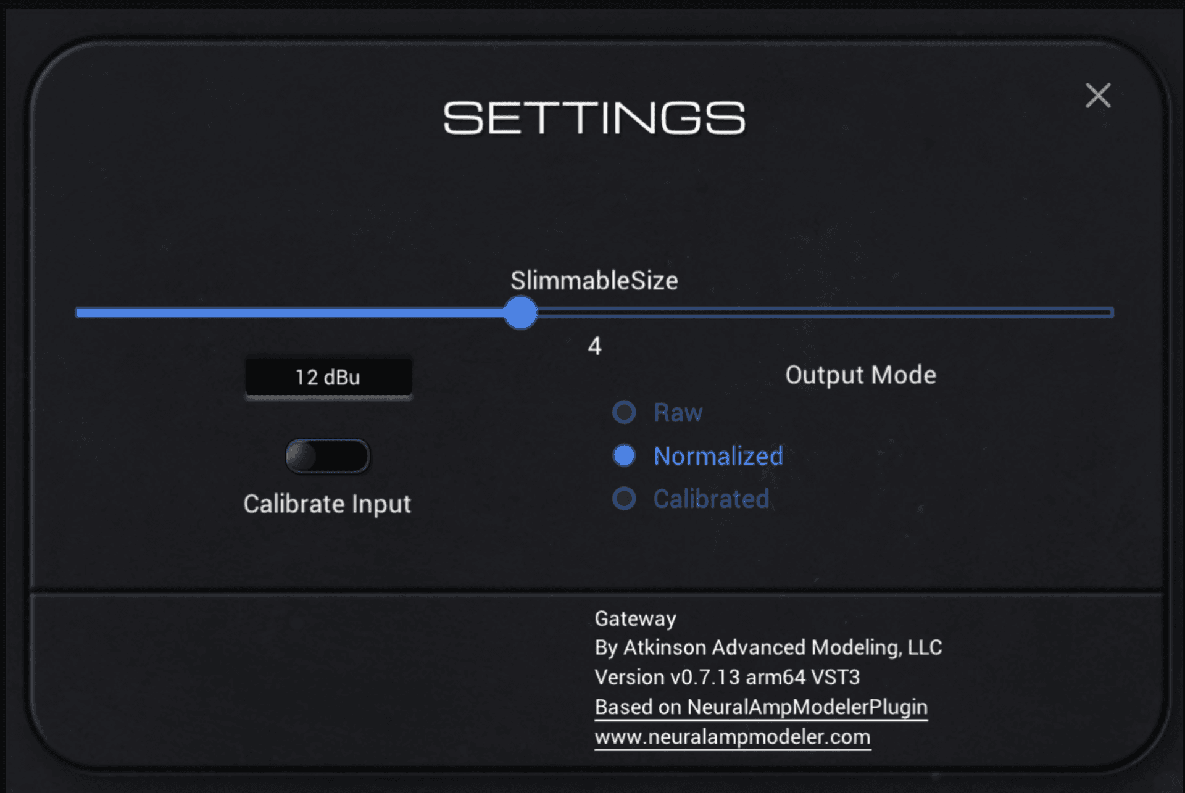
Task: Click the SlimmableSize slider track
Action: tap(802, 313)
